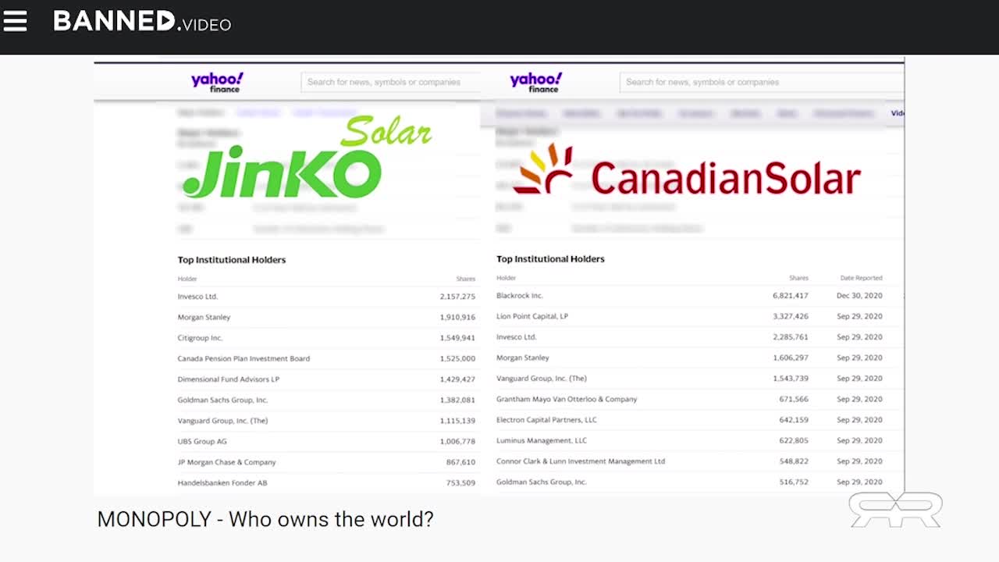Open the hamburger menu icon
The width and height of the screenshot is (999, 562).
[x=15, y=21]
